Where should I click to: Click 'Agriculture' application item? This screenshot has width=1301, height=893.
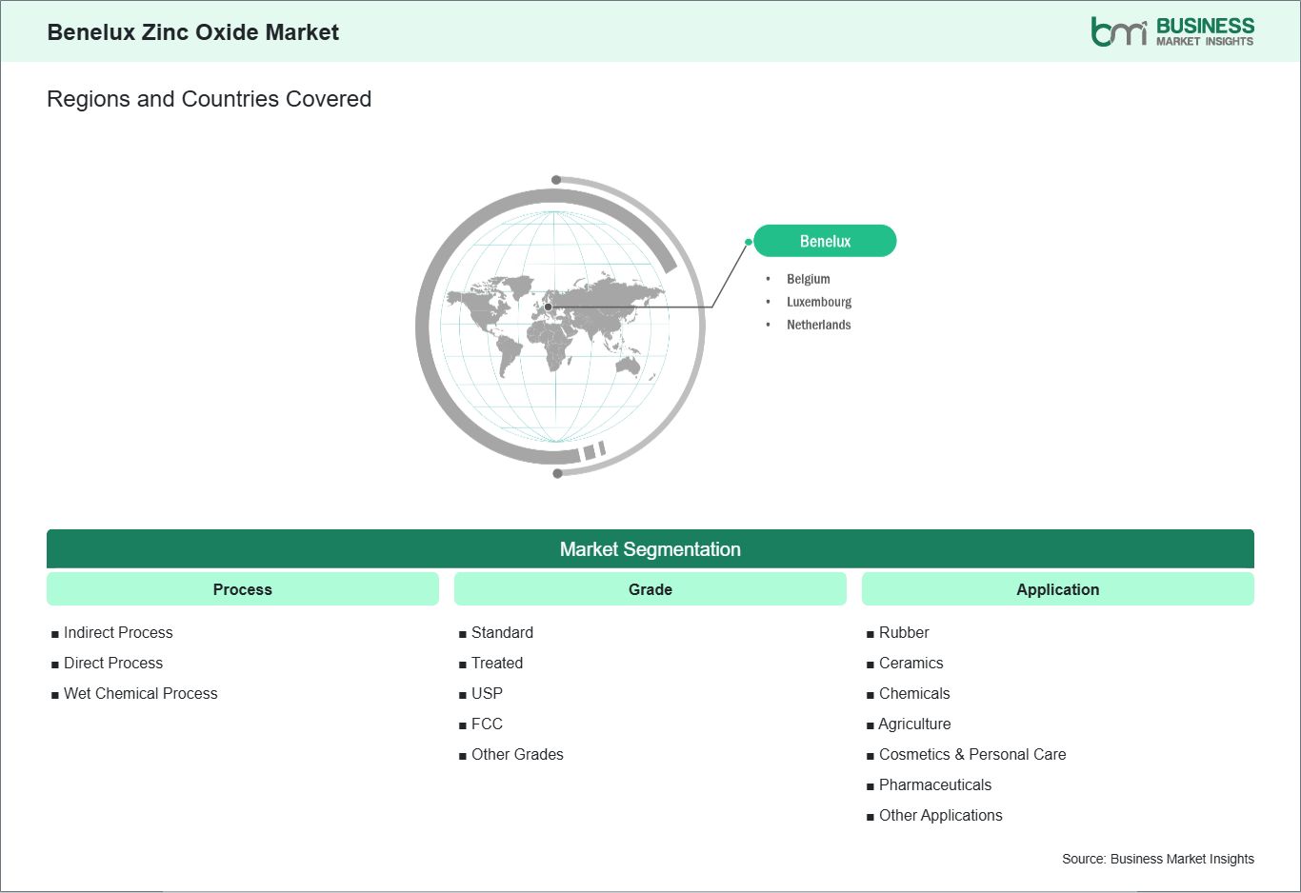pos(914,724)
